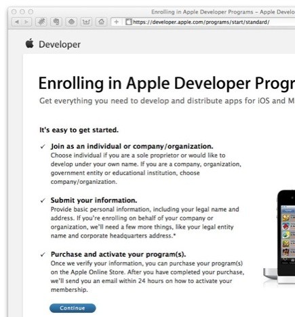Click the page favicon in address bar
The image size is (295, 317).
click(x=129, y=22)
